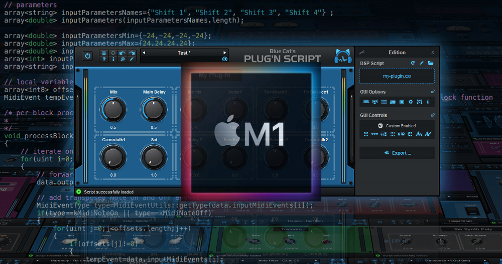Click the Main Delay value 0.5
This screenshot has width=502, height=264.
point(154,127)
